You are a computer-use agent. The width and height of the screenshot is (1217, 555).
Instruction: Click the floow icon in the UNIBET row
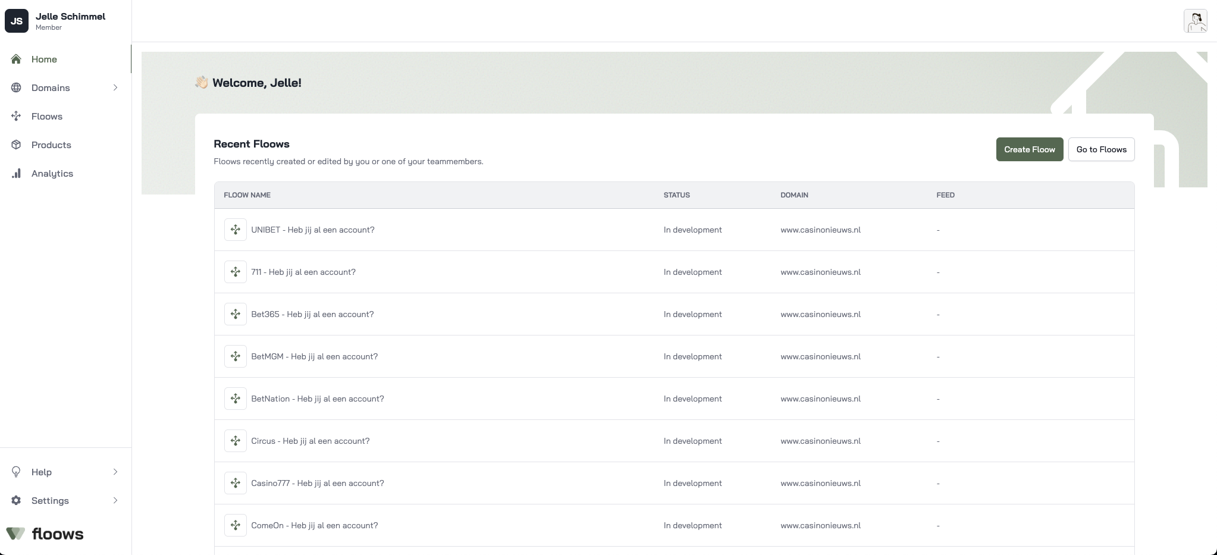pyautogui.click(x=236, y=230)
